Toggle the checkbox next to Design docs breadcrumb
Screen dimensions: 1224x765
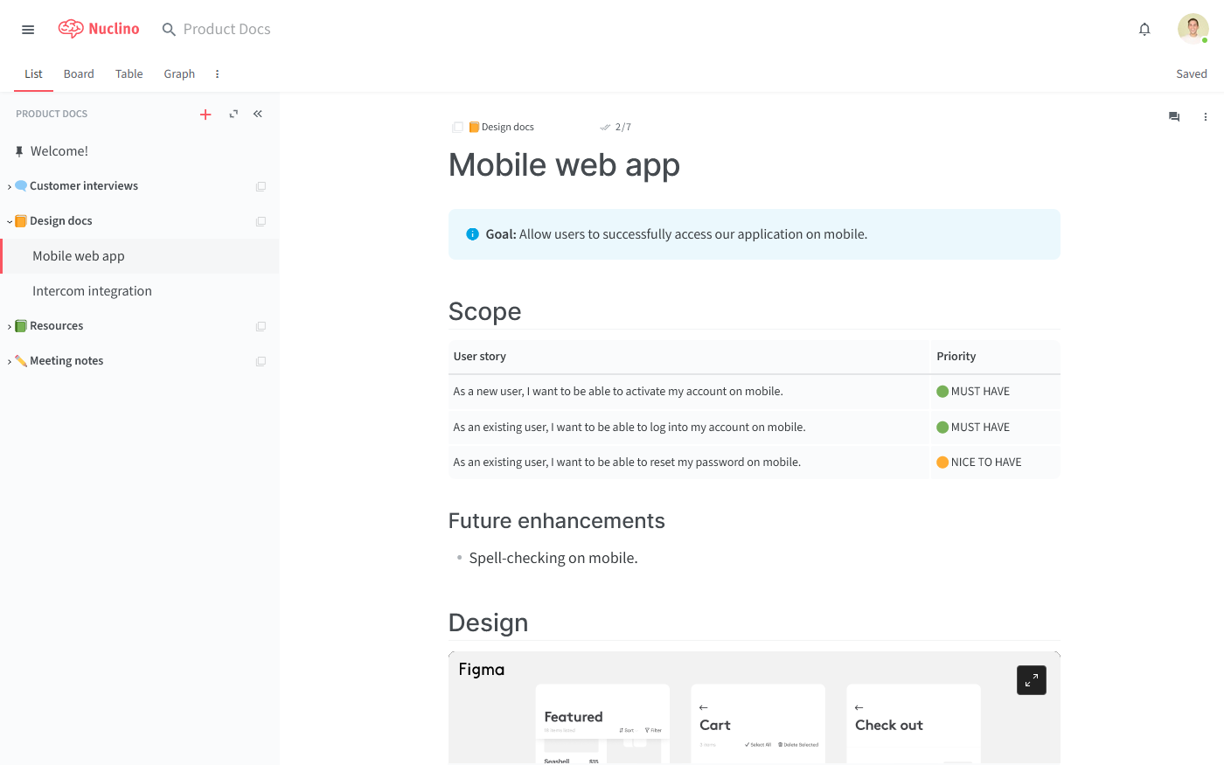(x=457, y=128)
